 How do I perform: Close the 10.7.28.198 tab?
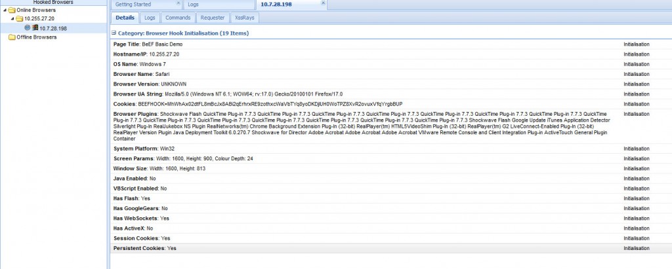tap(323, 3)
